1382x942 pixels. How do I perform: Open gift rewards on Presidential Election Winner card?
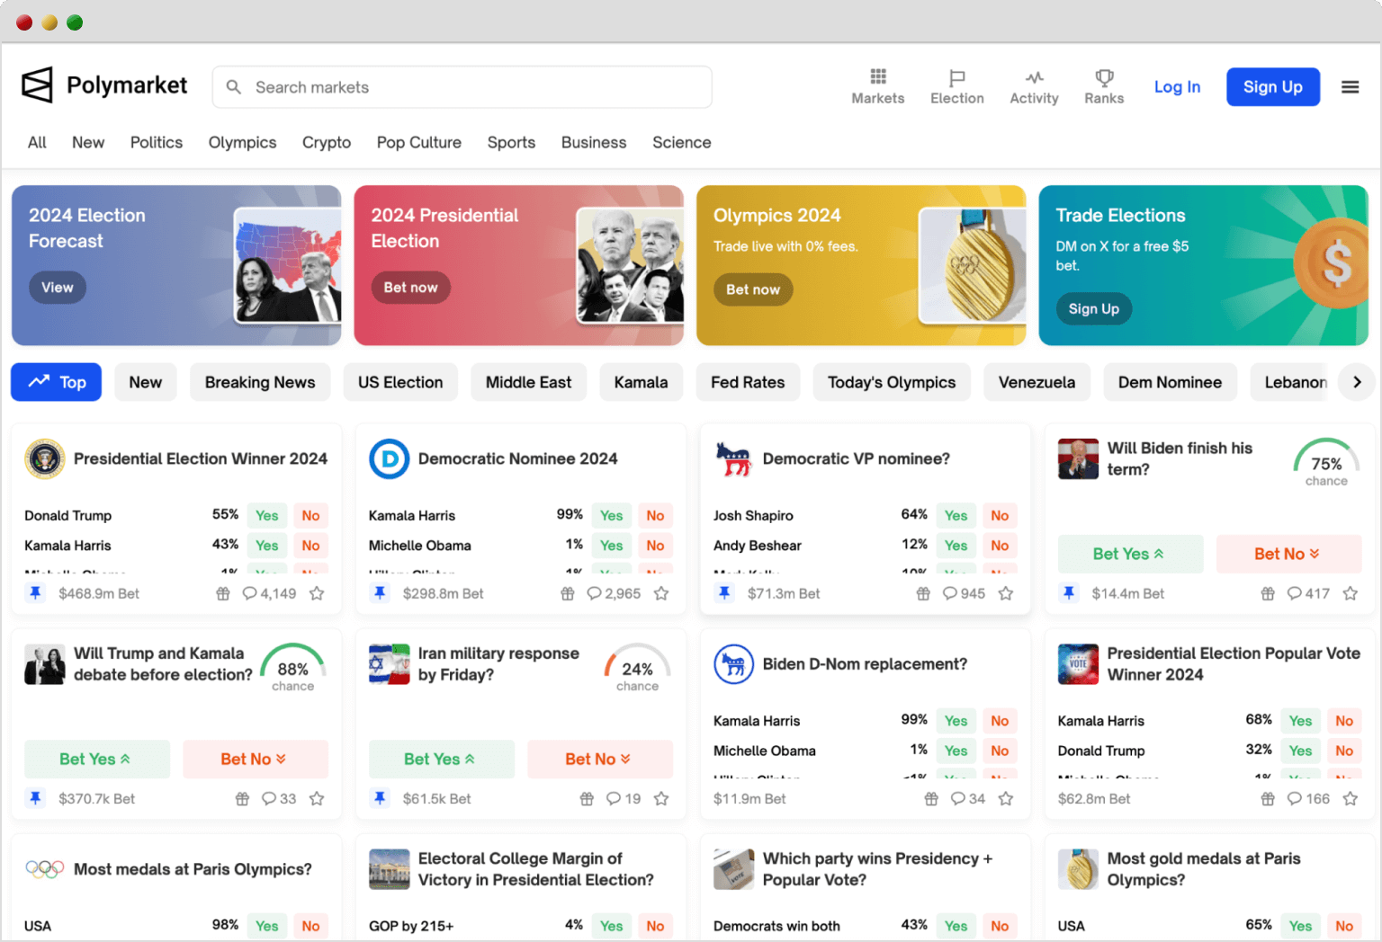[x=223, y=593]
